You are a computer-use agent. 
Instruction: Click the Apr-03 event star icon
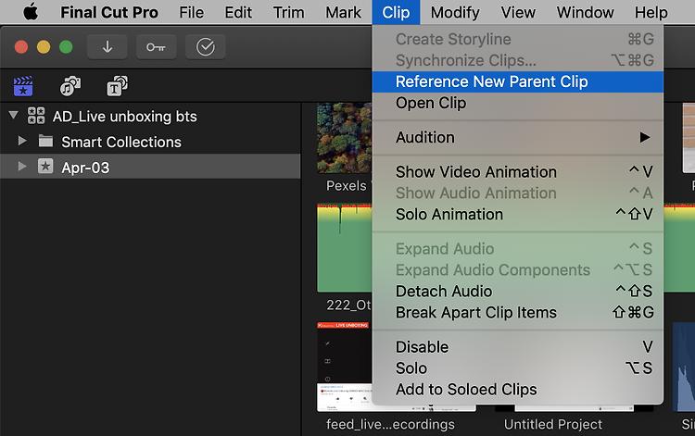point(45,167)
